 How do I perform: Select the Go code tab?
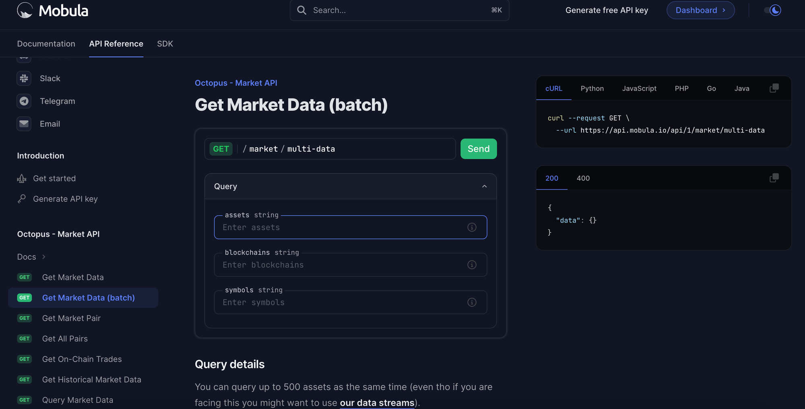tap(711, 88)
